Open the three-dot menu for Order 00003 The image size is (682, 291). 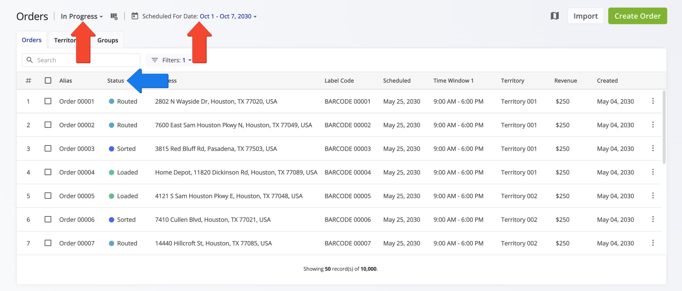click(653, 148)
